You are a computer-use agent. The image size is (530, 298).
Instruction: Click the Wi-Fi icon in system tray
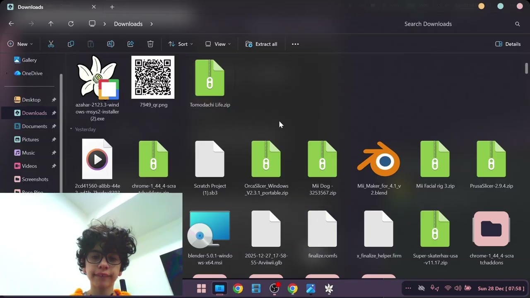448,288
